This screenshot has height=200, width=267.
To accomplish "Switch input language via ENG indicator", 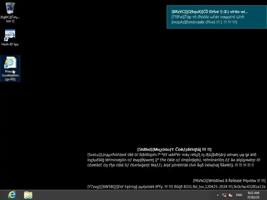I will 239,195.
